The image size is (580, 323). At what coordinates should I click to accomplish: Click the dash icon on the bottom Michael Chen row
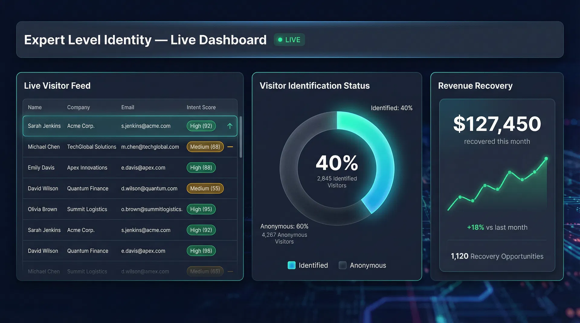click(x=230, y=271)
